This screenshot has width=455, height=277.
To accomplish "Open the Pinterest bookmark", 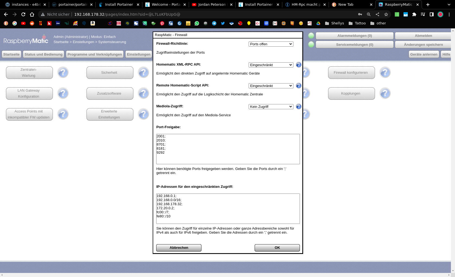I will tap(162, 23).
